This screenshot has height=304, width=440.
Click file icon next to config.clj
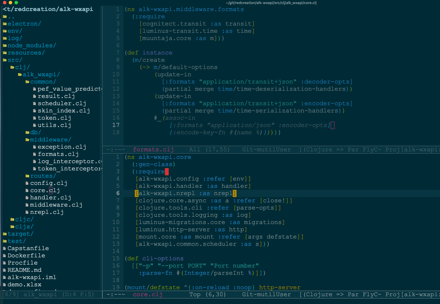click(x=27, y=183)
